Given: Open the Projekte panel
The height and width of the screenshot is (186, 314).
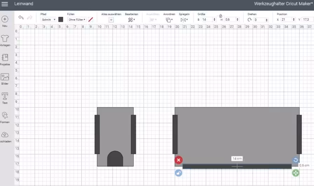Looking at the screenshot, I should [5, 58].
